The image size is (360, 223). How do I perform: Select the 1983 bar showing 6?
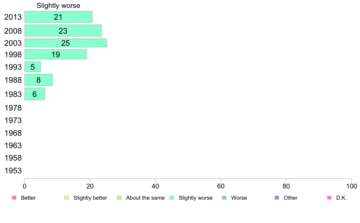point(35,94)
